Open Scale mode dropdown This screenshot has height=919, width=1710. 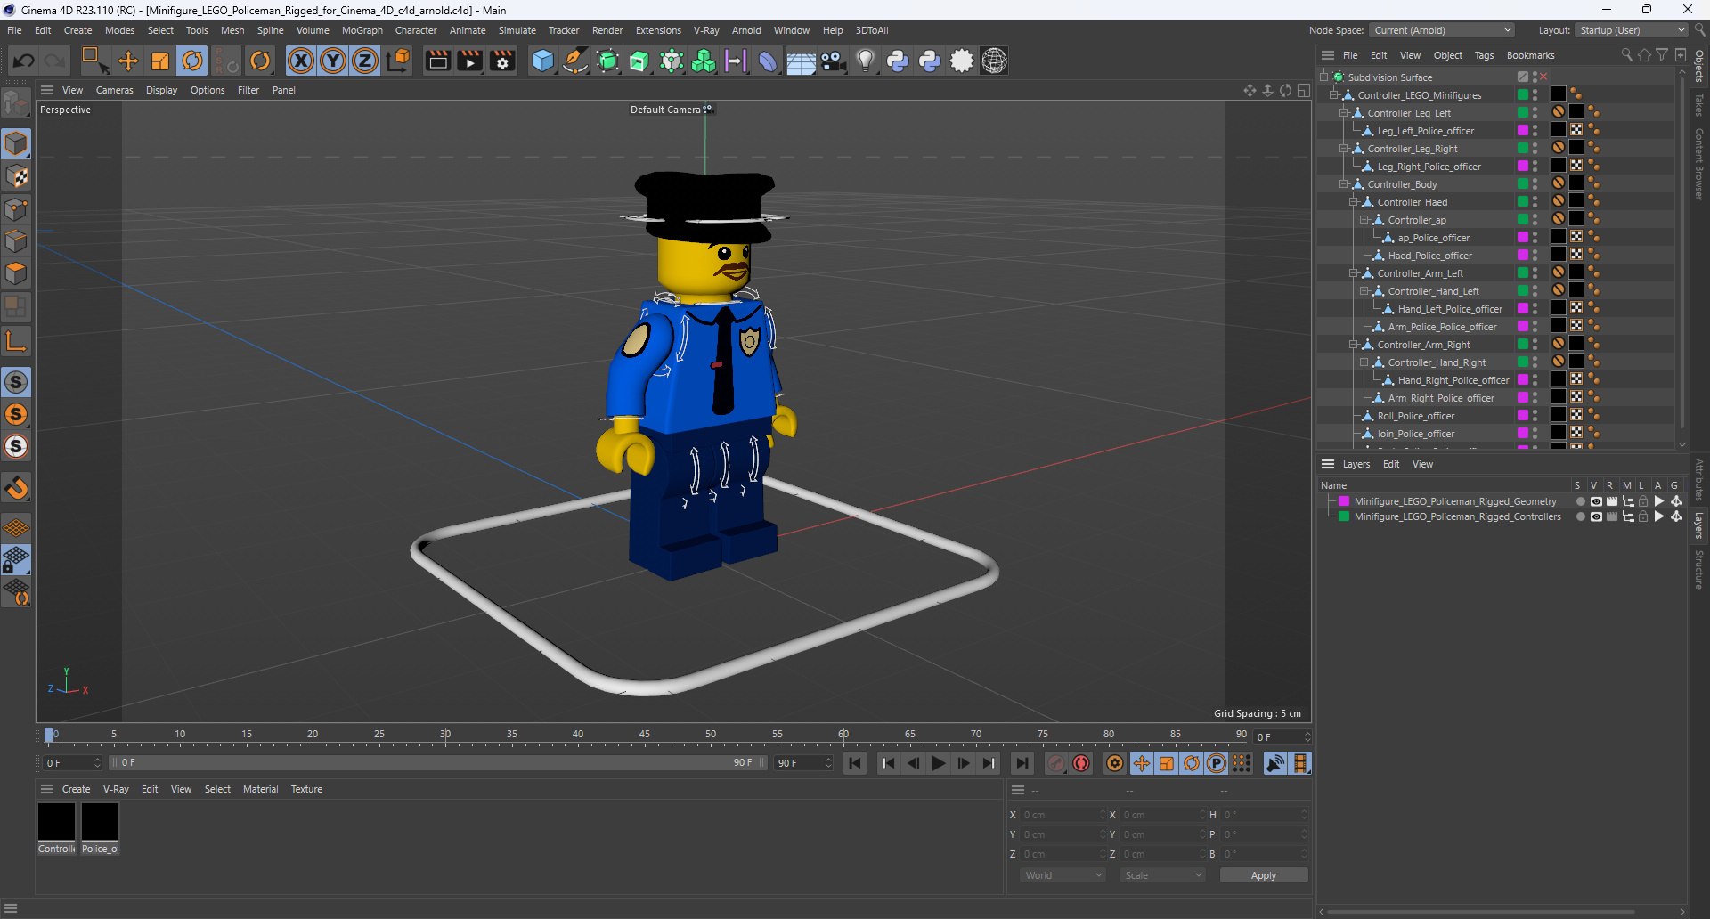(x=1162, y=875)
